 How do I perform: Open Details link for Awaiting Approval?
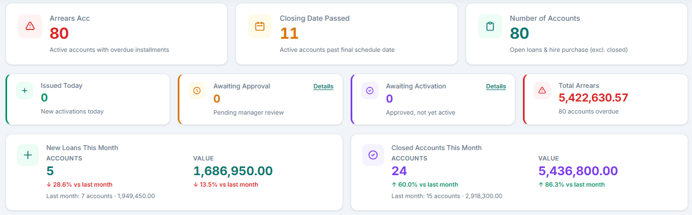(323, 86)
